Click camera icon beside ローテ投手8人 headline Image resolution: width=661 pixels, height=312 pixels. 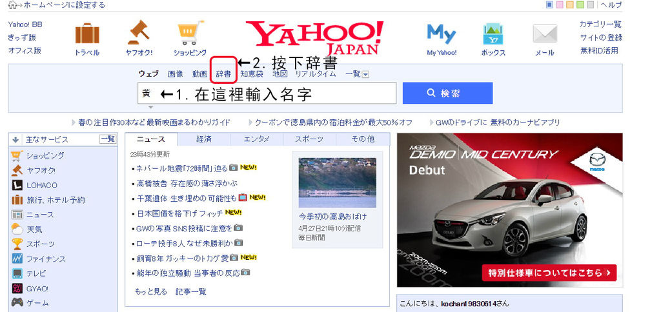pyautogui.click(x=239, y=242)
